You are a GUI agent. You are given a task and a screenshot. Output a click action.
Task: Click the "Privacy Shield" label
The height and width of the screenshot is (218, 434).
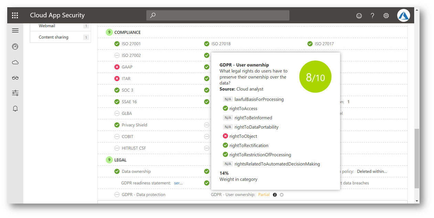134,125
